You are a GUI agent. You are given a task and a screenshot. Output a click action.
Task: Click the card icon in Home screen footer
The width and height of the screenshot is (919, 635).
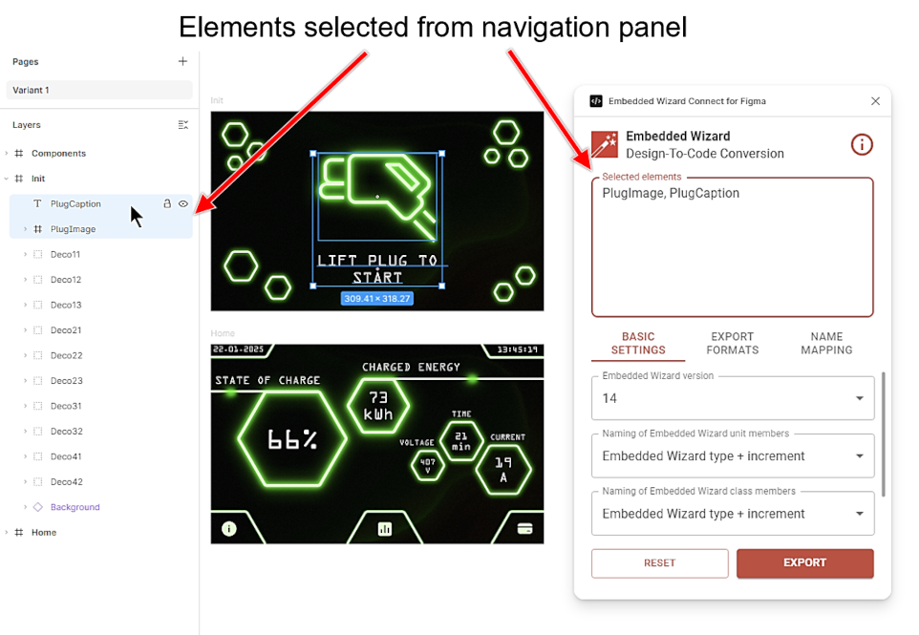pyautogui.click(x=524, y=528)
